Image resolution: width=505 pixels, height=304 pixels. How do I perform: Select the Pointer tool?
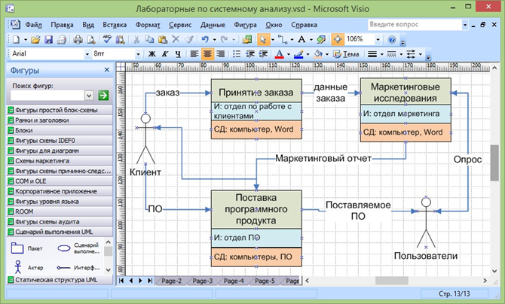pos(263,40)
